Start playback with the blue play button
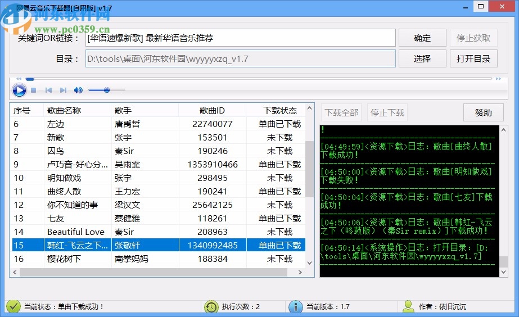The height and width of the screenshot is (317, 519). coord(19,90)
